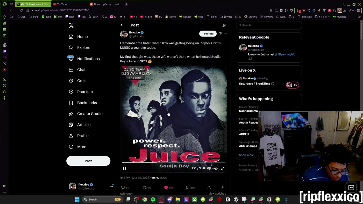Screen dimensions: 363x204
Task: Open the floating messages envelope icon
Action: point(351,188)
